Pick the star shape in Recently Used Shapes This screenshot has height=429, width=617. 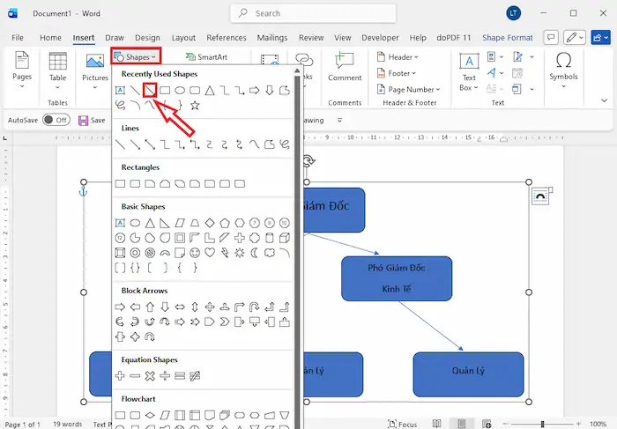(x=195, y=105)
